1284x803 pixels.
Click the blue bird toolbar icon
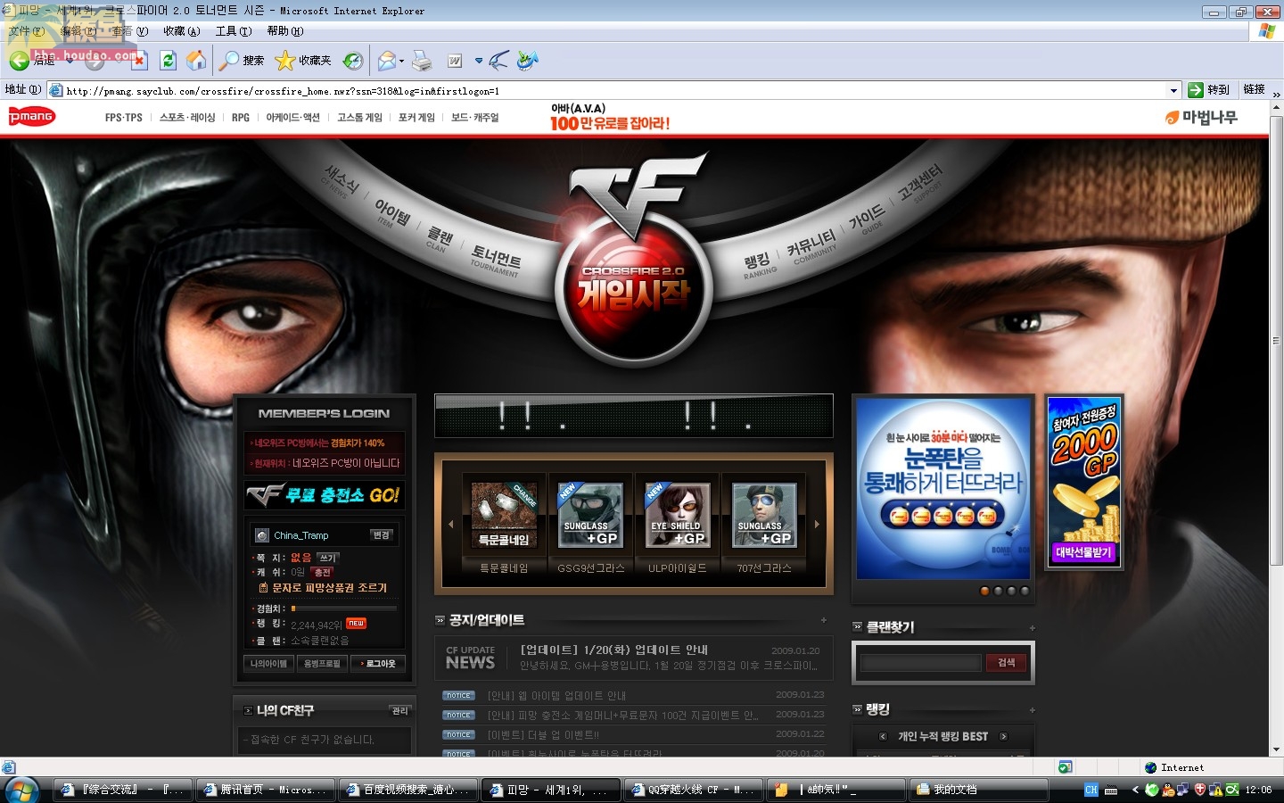point(527,61)
